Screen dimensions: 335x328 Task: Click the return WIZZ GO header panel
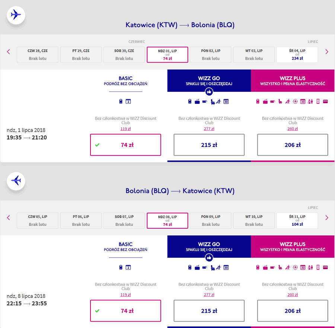209,247
